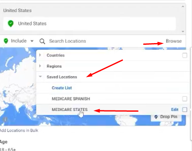Select the MEDICARE STATES saved list

(x=69, y=110)
